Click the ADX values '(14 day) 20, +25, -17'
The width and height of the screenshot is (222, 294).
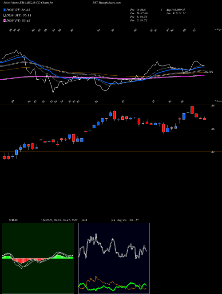pyautogui.click(x=125, y=220)
